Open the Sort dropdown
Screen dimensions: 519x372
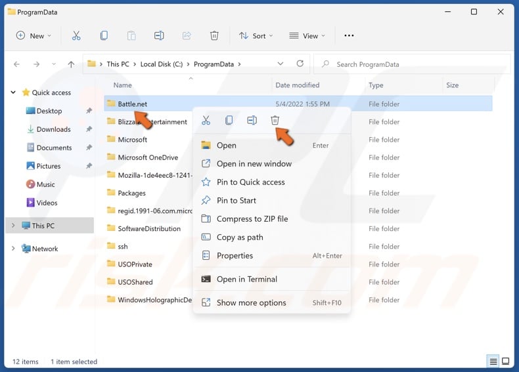click(256, 35)
